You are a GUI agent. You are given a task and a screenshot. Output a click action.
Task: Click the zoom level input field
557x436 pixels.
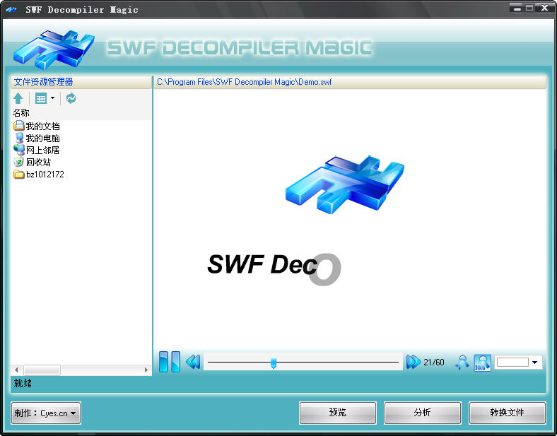pyautogui.click(x=512, y=362)
